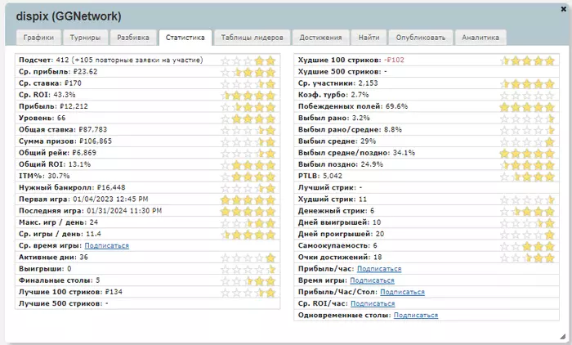Image resolution: width=572 pixels, height=345 pixels.
Task: Click Подписаться link for Ср. ROI/час
Action: (373, 304)
